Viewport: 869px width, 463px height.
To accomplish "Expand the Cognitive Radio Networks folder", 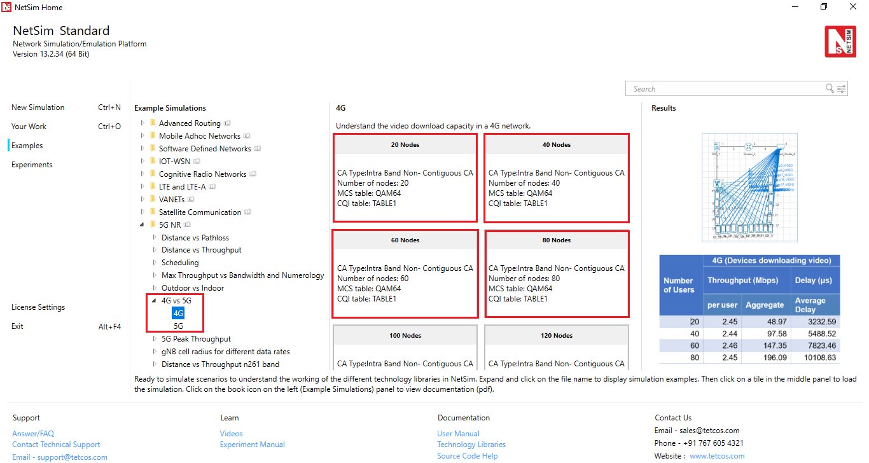I will (143, 174).
